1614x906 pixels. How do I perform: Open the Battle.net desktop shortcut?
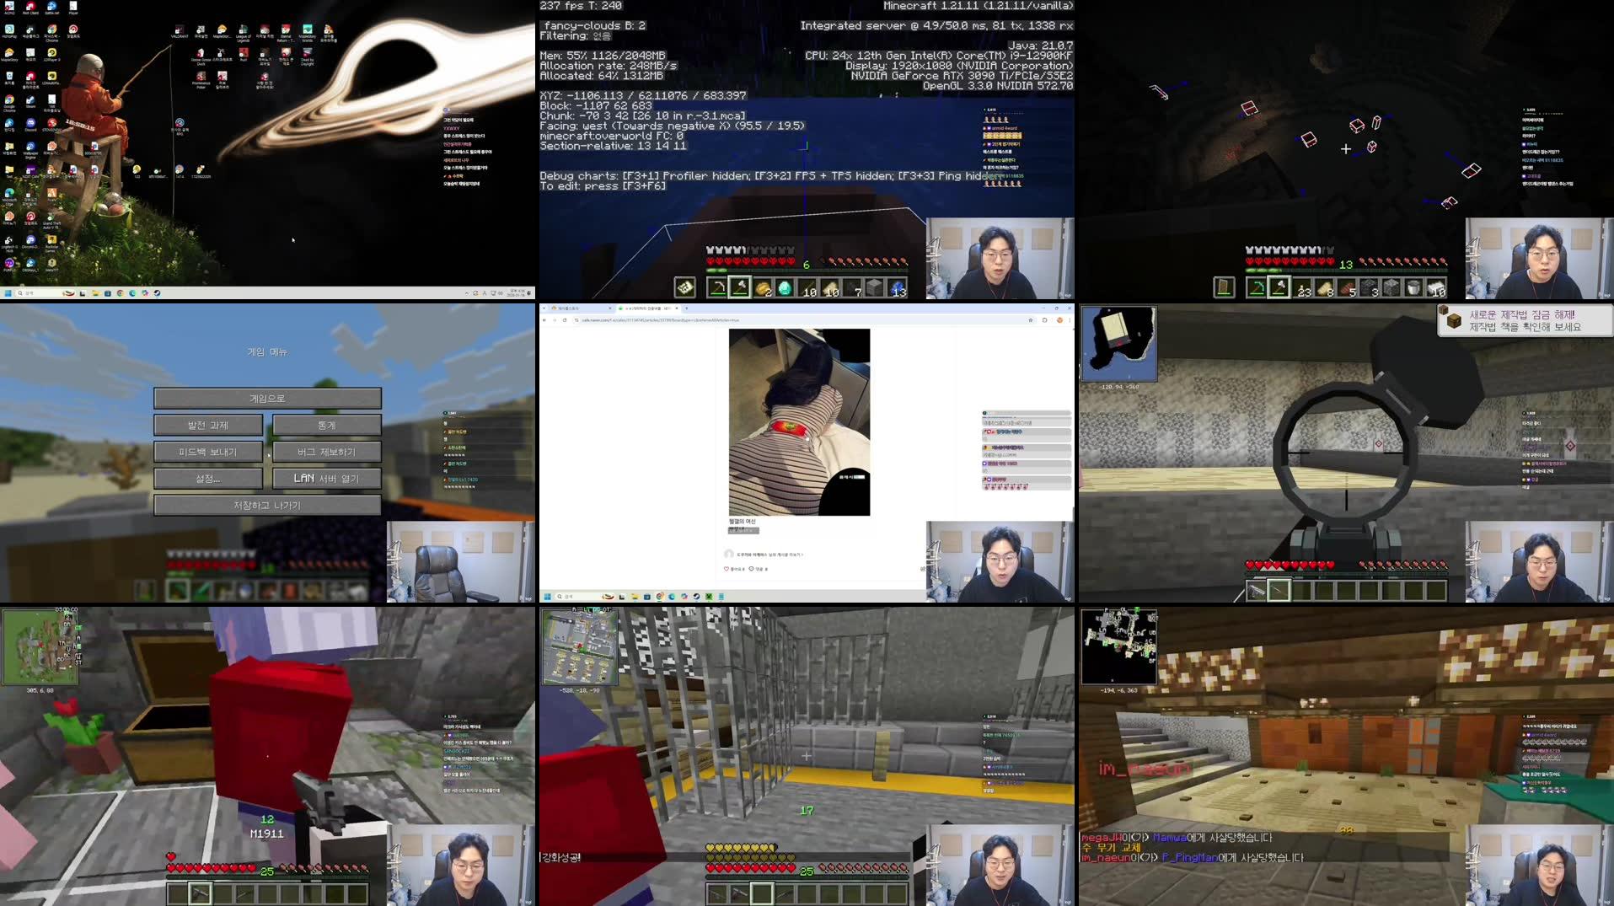(50, 10)
